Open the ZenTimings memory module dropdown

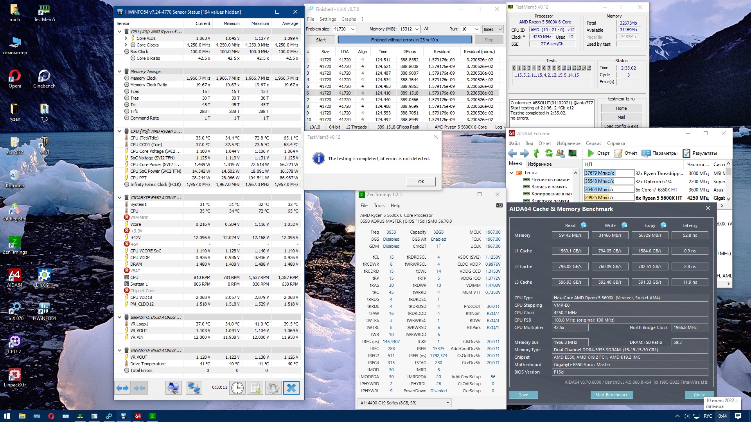447,402
